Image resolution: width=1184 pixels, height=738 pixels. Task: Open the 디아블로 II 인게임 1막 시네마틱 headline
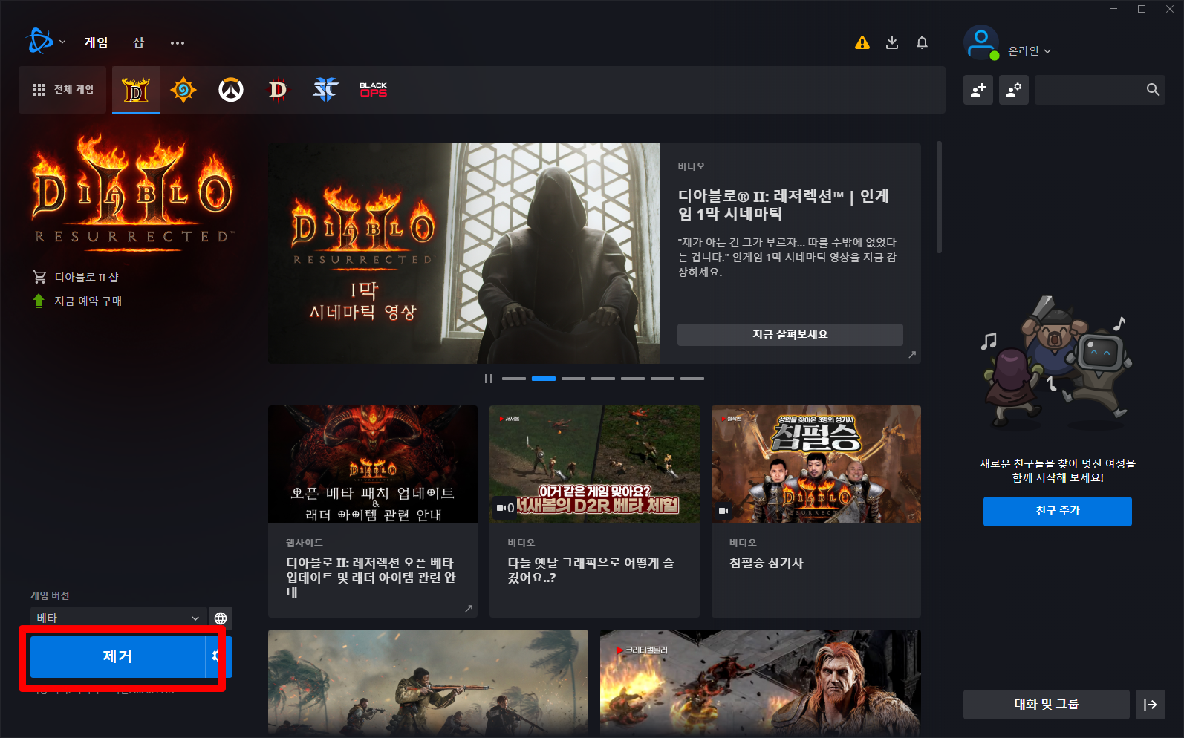point(783,205)
